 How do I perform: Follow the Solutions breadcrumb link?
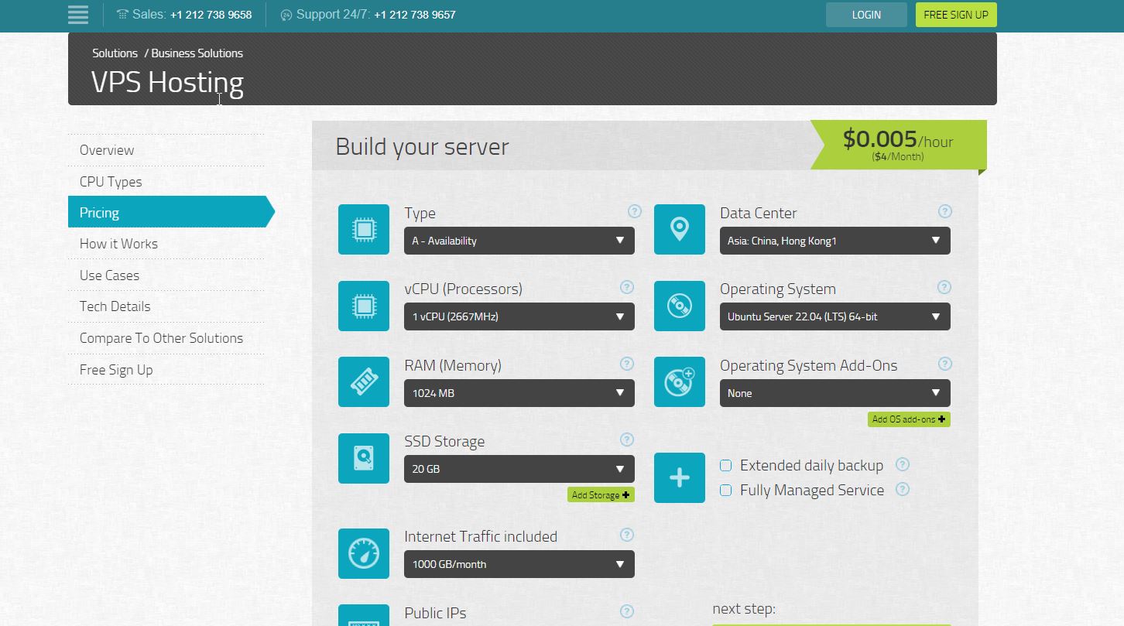(115, 53)
